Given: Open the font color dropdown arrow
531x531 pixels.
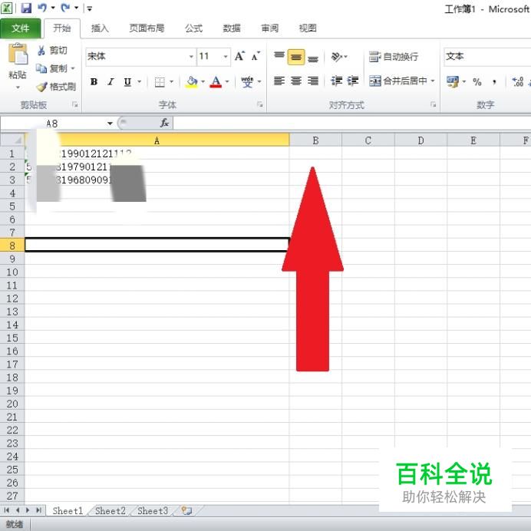Looking at the screenshot, I should pos(227,81).
